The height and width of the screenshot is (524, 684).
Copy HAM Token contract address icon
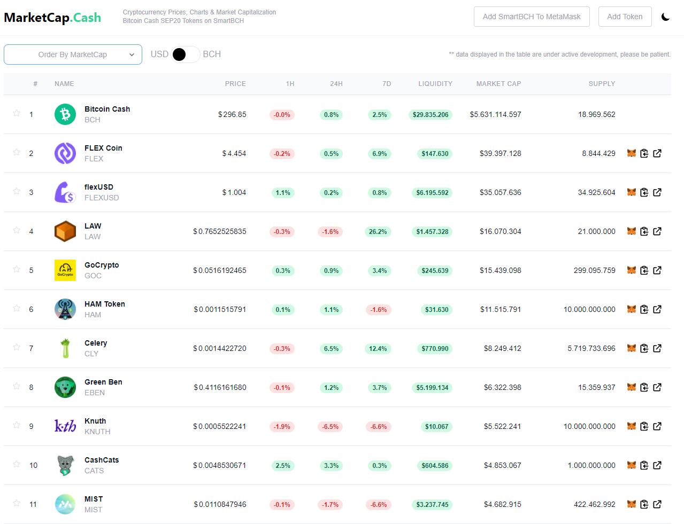click(x=644, y=309)
